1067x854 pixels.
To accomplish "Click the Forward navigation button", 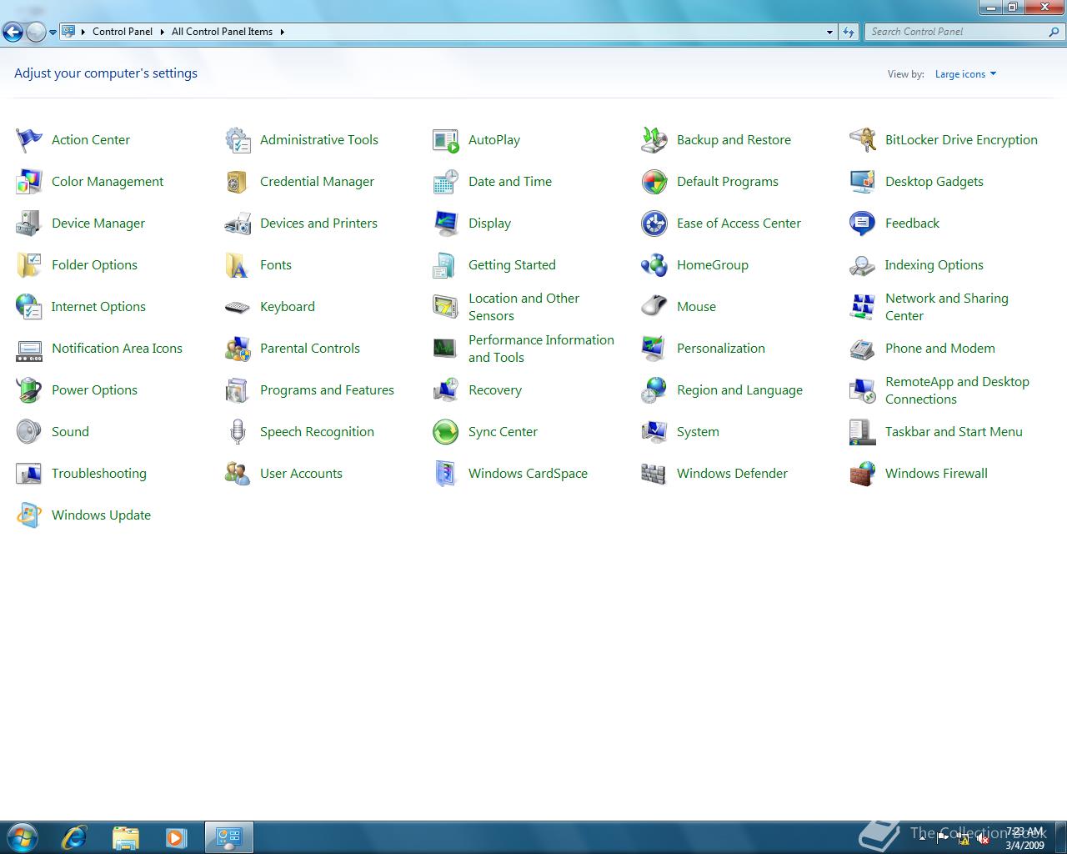I will (36, 33).
